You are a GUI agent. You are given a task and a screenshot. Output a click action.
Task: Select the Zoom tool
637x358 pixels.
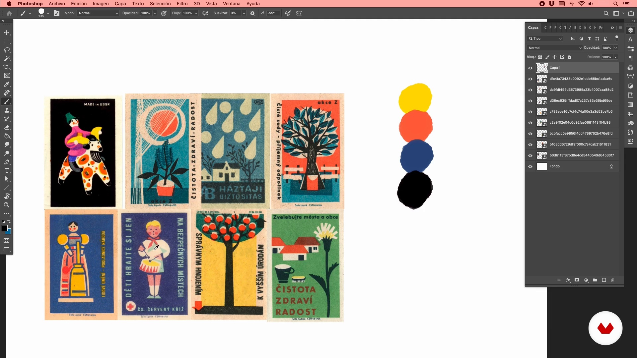pos(7,205)
